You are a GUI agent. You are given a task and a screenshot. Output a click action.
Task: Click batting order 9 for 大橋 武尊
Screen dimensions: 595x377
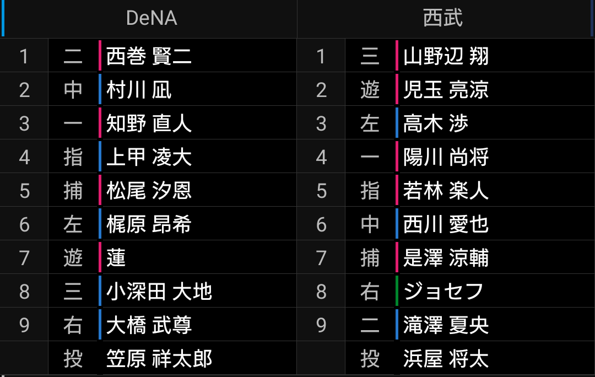pyautogui.click(x=24, y=325)
